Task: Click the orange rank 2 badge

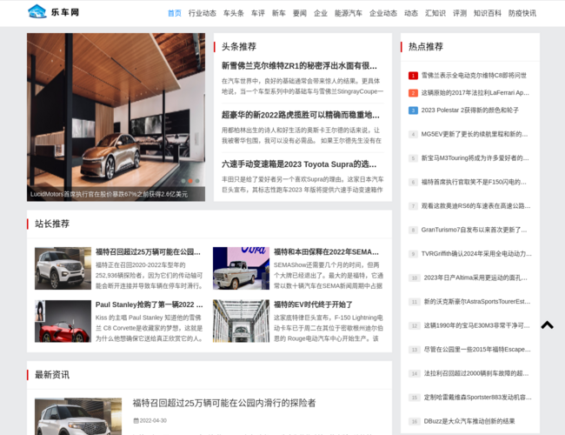Action: click(x=413, y=92)
